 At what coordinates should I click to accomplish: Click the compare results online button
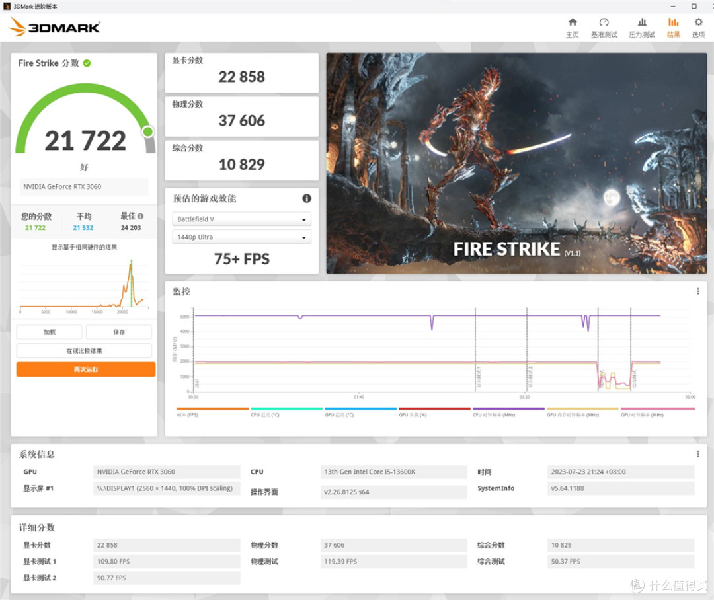tap(84, 350)
